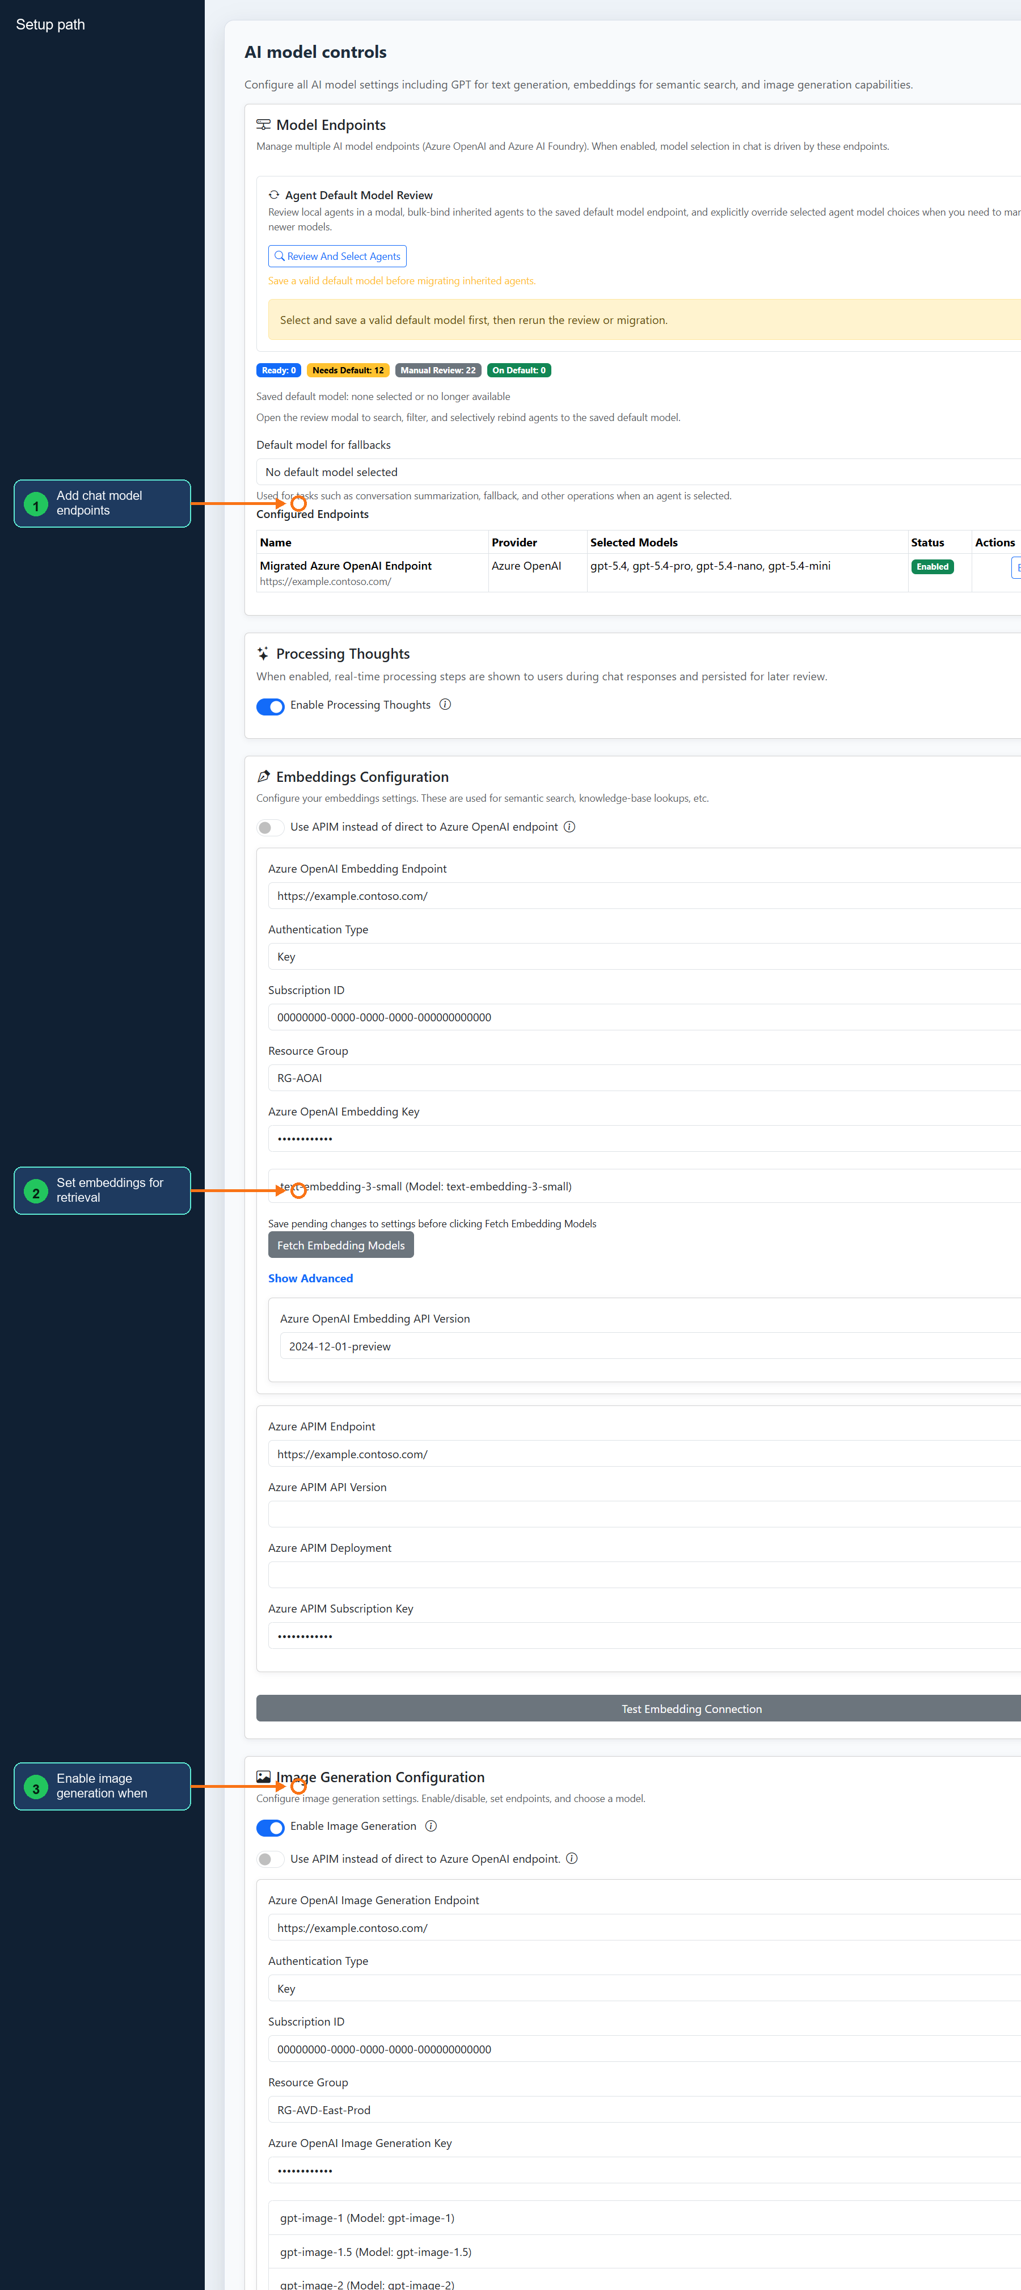The image size is (1021, 2290).
Task: Open image generation Authentication Type dropdown
Action: click(x=644, y=1989)
